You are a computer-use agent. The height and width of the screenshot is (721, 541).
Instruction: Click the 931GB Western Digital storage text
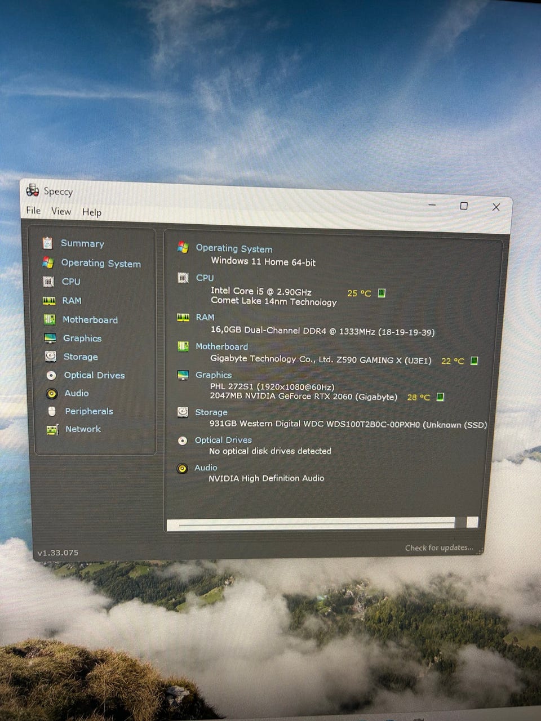[348, 424]
